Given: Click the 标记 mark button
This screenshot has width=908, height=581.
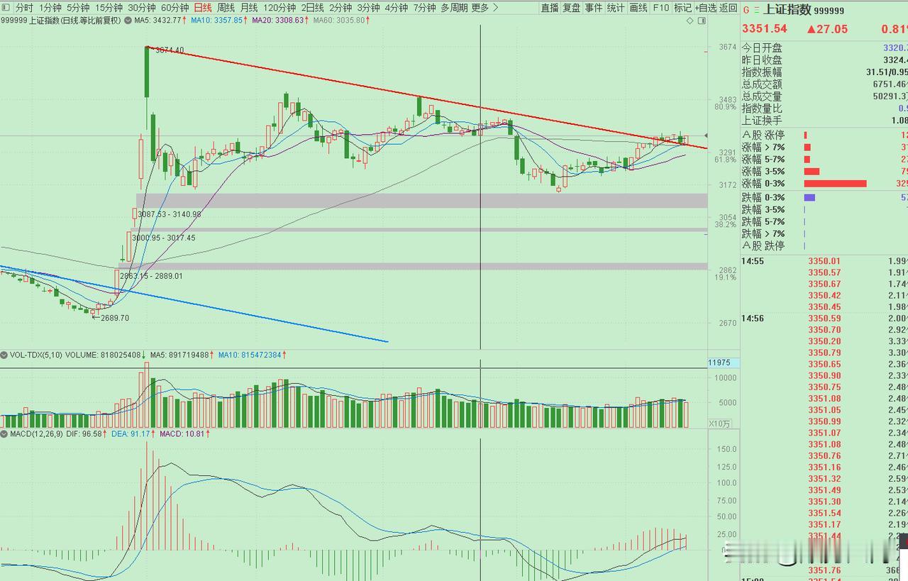Looking at the screenshot, I should pos(682,8).
